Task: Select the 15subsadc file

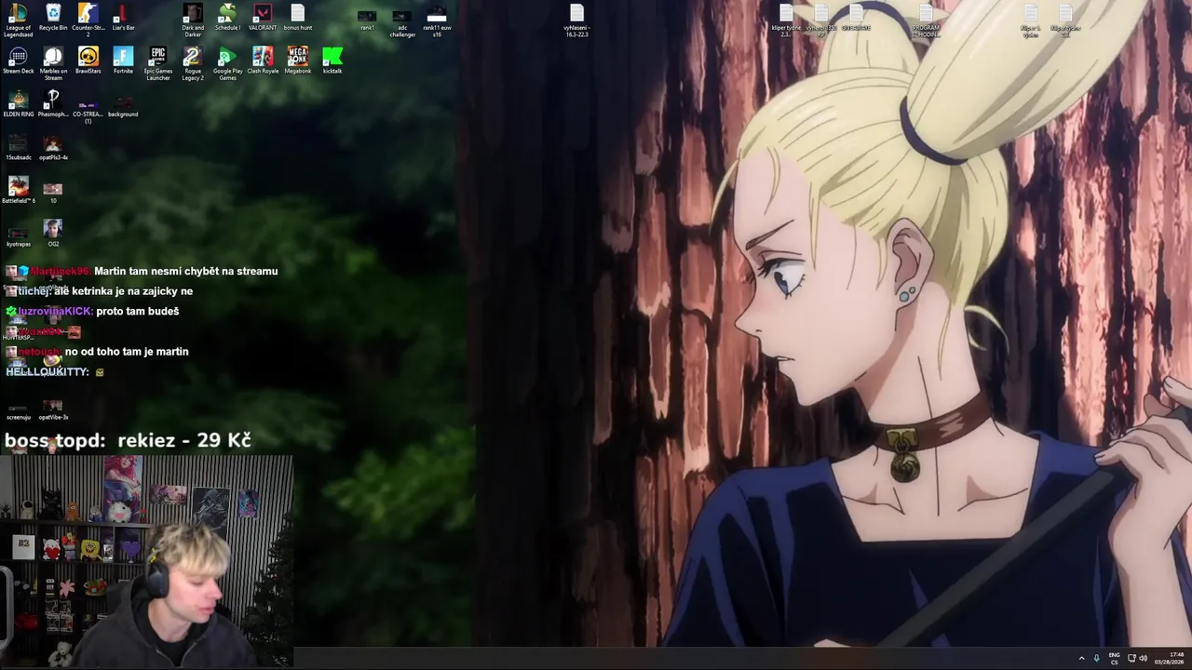Action: click(18, 147)
